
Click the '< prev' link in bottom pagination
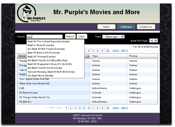point(59,108)
